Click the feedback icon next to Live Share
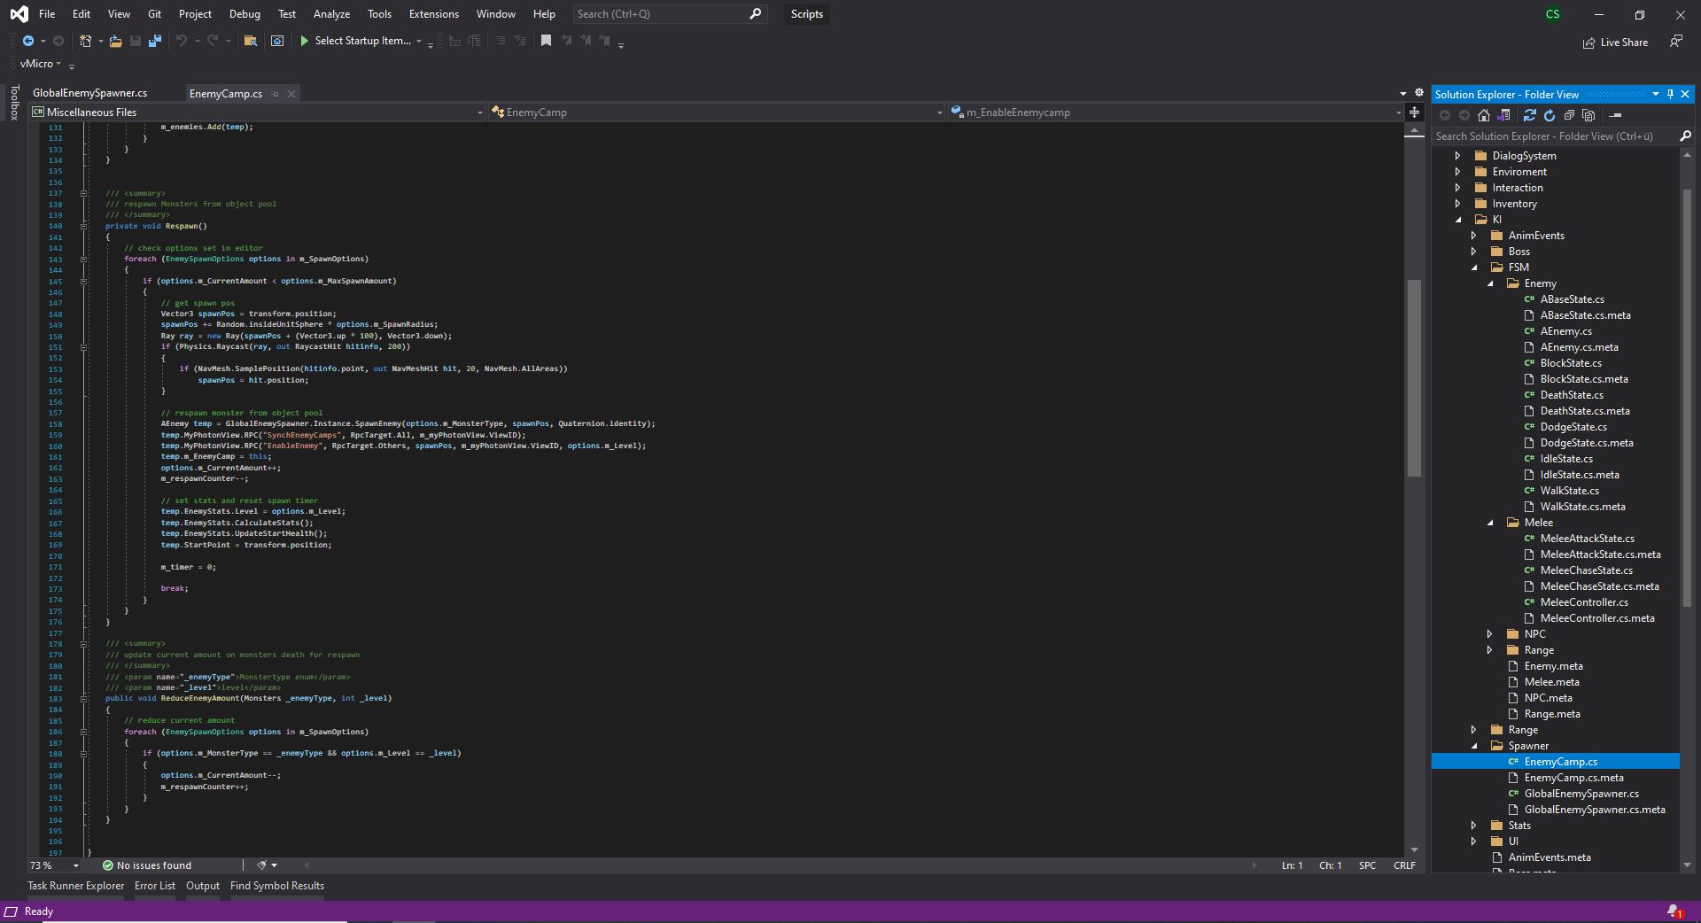The height and width of the screenshot is (923, 1701). (1676, 42)
